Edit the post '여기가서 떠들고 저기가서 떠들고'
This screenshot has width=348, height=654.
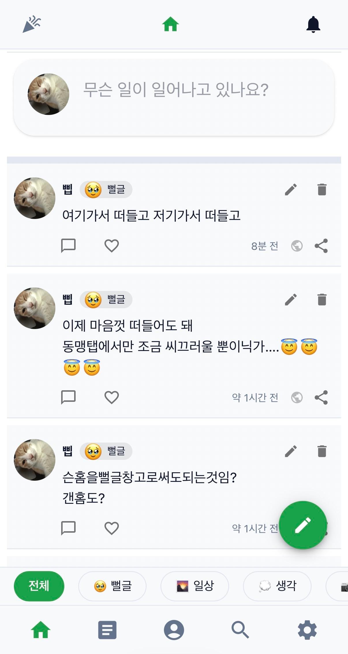tap(291, 189)
